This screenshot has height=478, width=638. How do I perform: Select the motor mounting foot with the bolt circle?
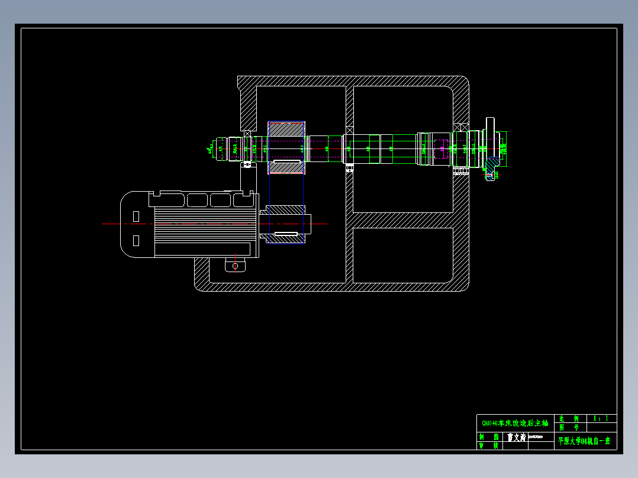click(x=235, y=265)
